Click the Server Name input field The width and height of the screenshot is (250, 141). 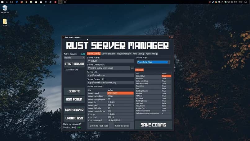110,61
